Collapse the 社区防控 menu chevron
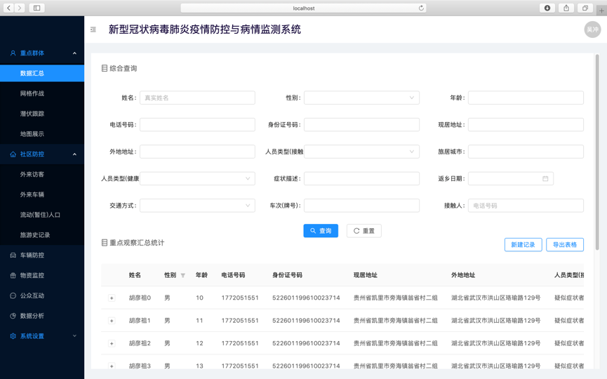 tap(74, 154)
